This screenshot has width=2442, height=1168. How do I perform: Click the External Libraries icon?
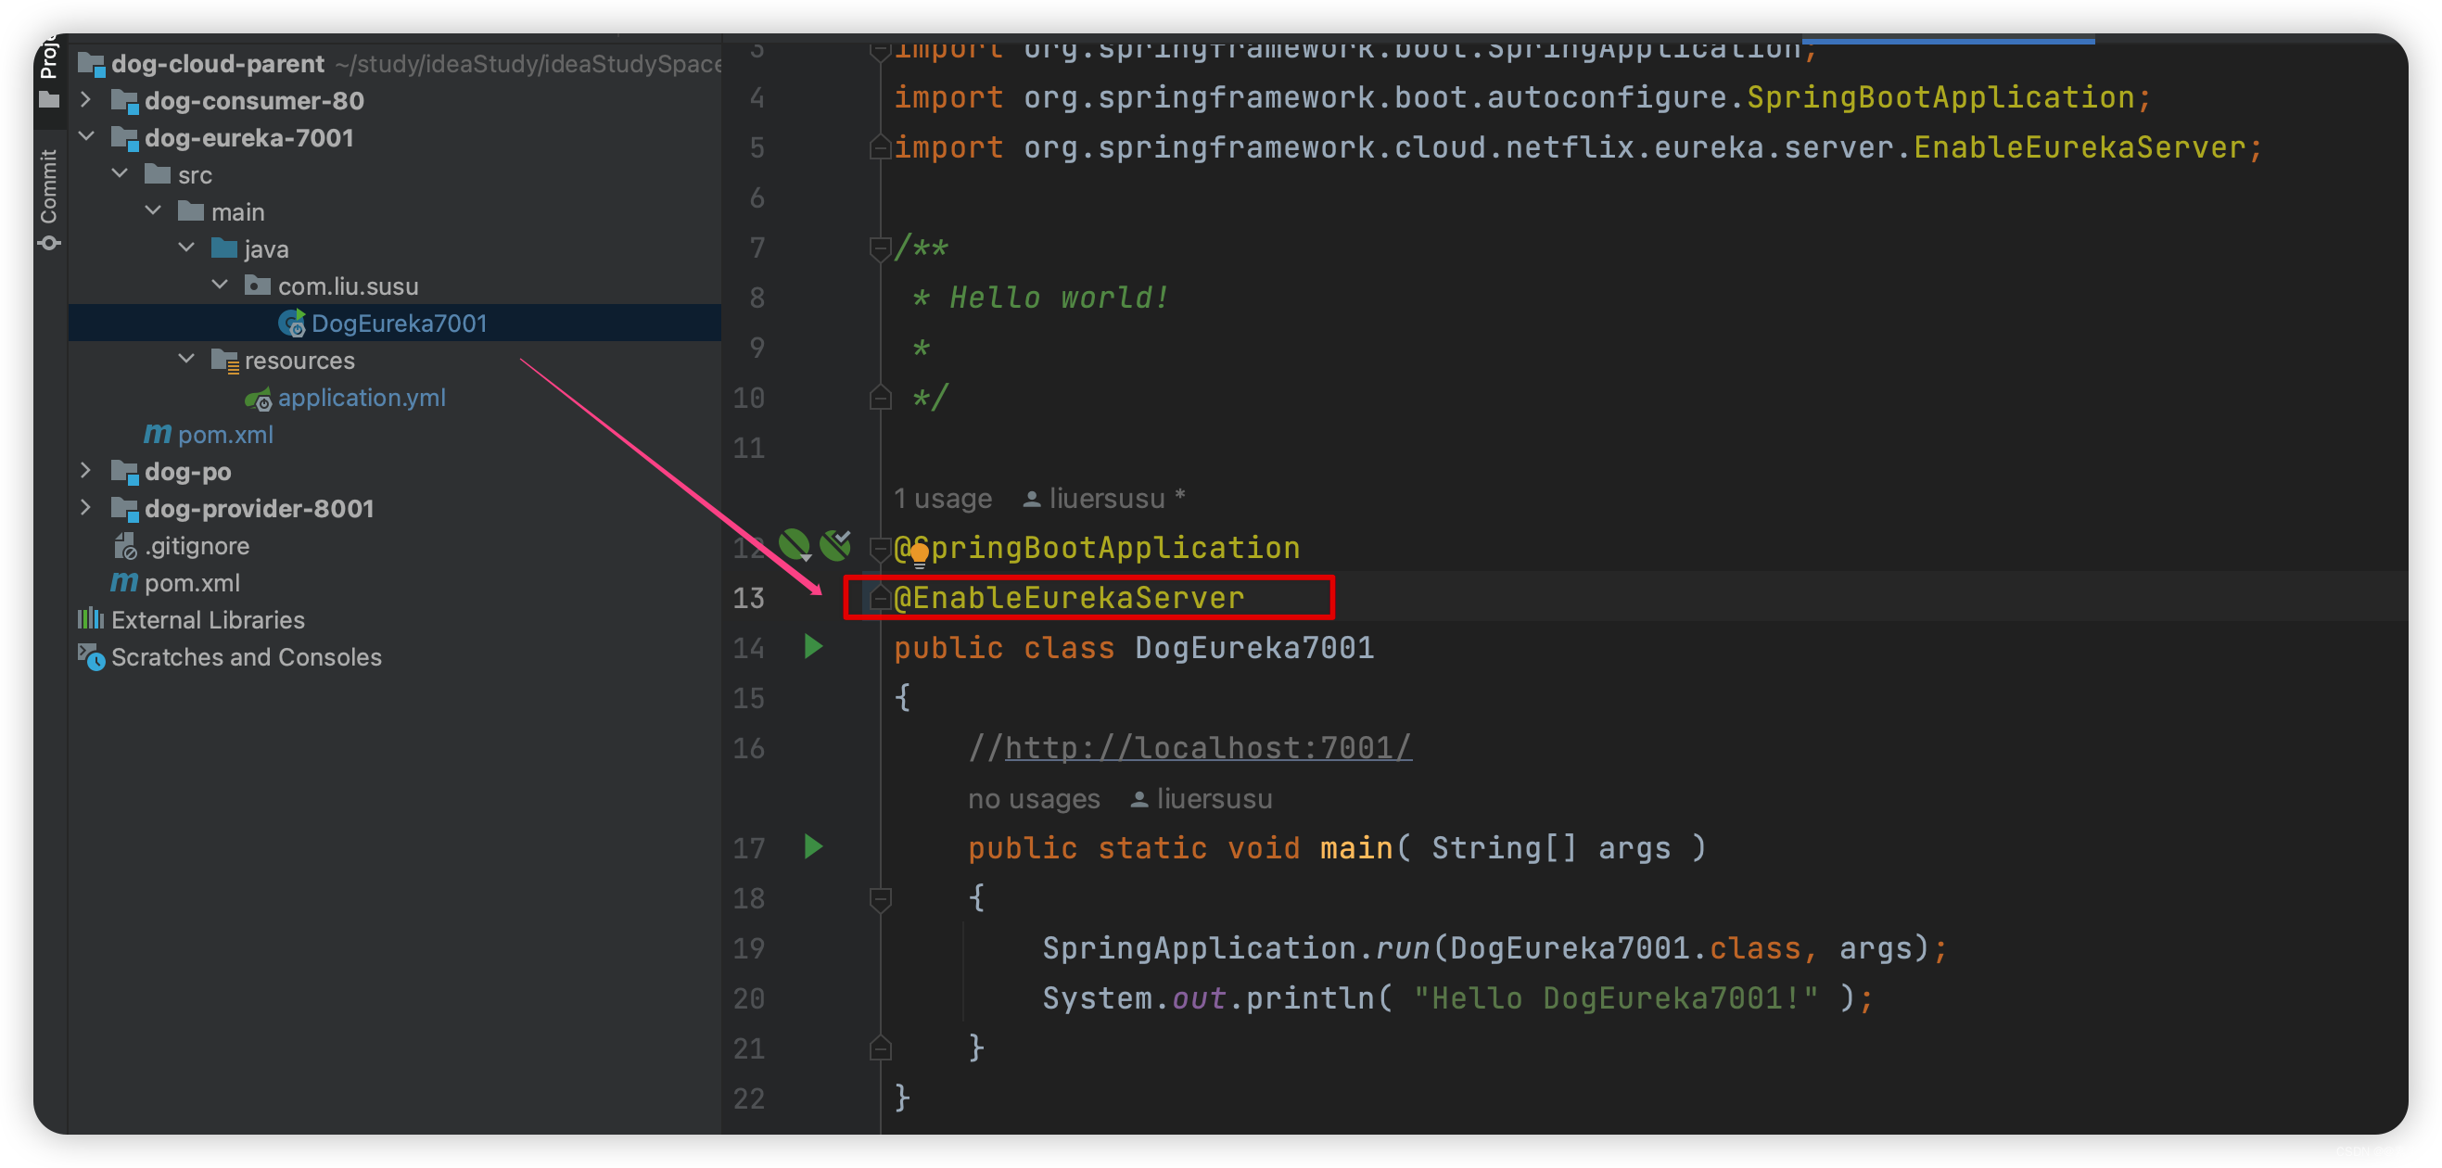[91, 619]
